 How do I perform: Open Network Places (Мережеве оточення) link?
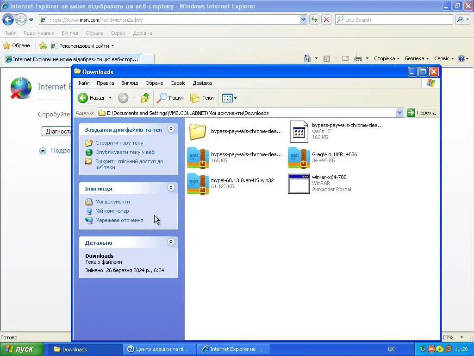[119, 220]
